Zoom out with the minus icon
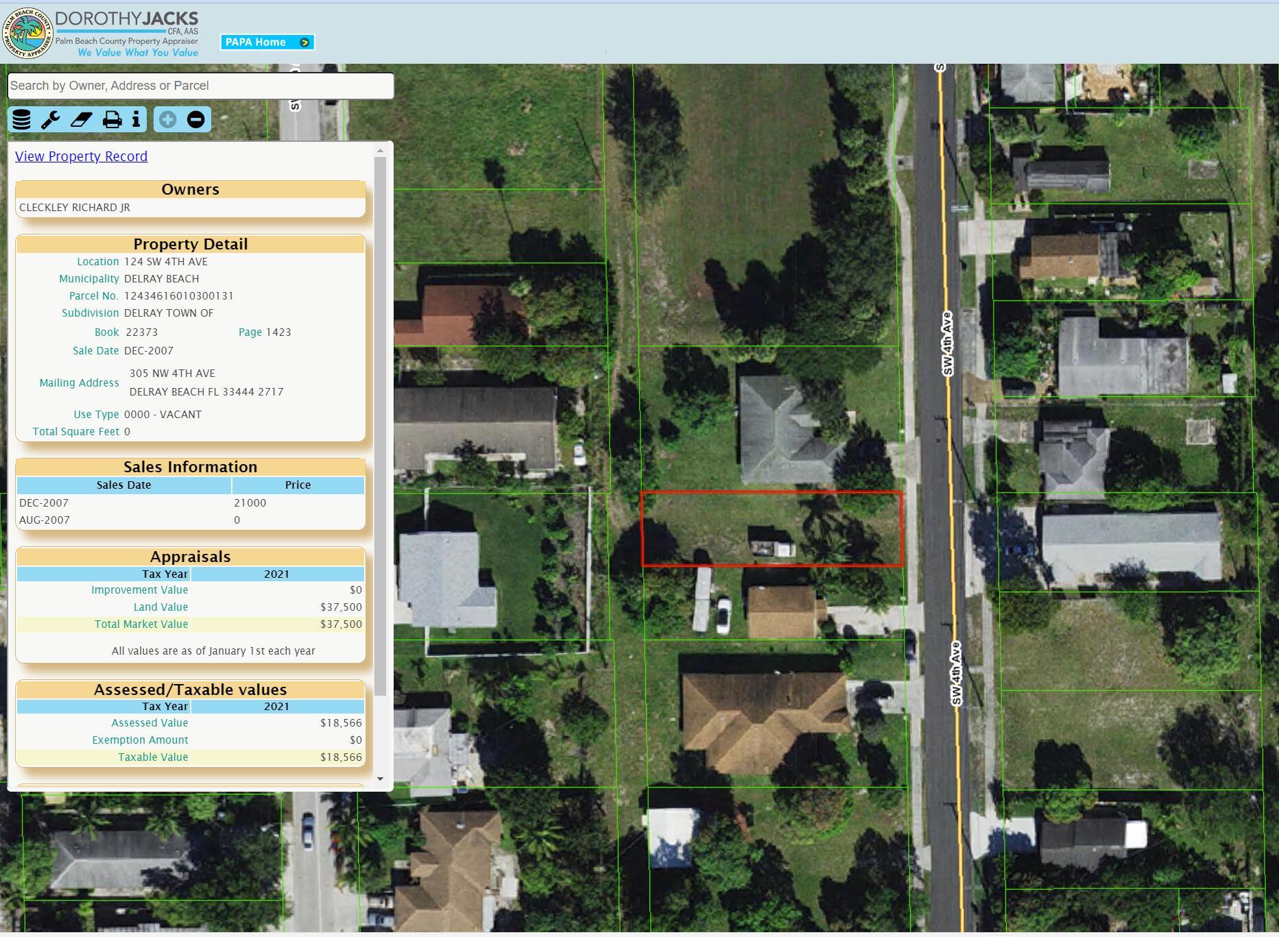1279x937 pixels. [x=195, y=119]
